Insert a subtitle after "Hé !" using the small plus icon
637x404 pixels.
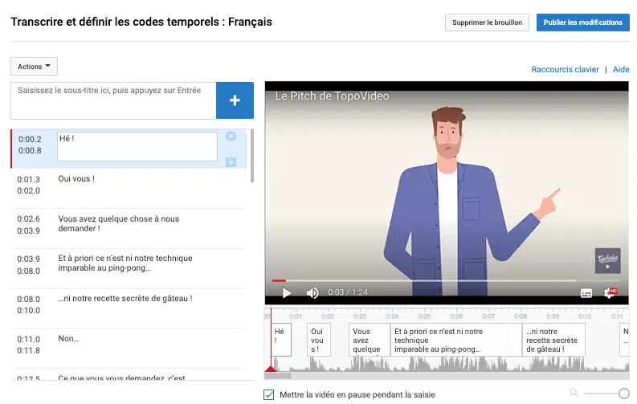point(231,162)
